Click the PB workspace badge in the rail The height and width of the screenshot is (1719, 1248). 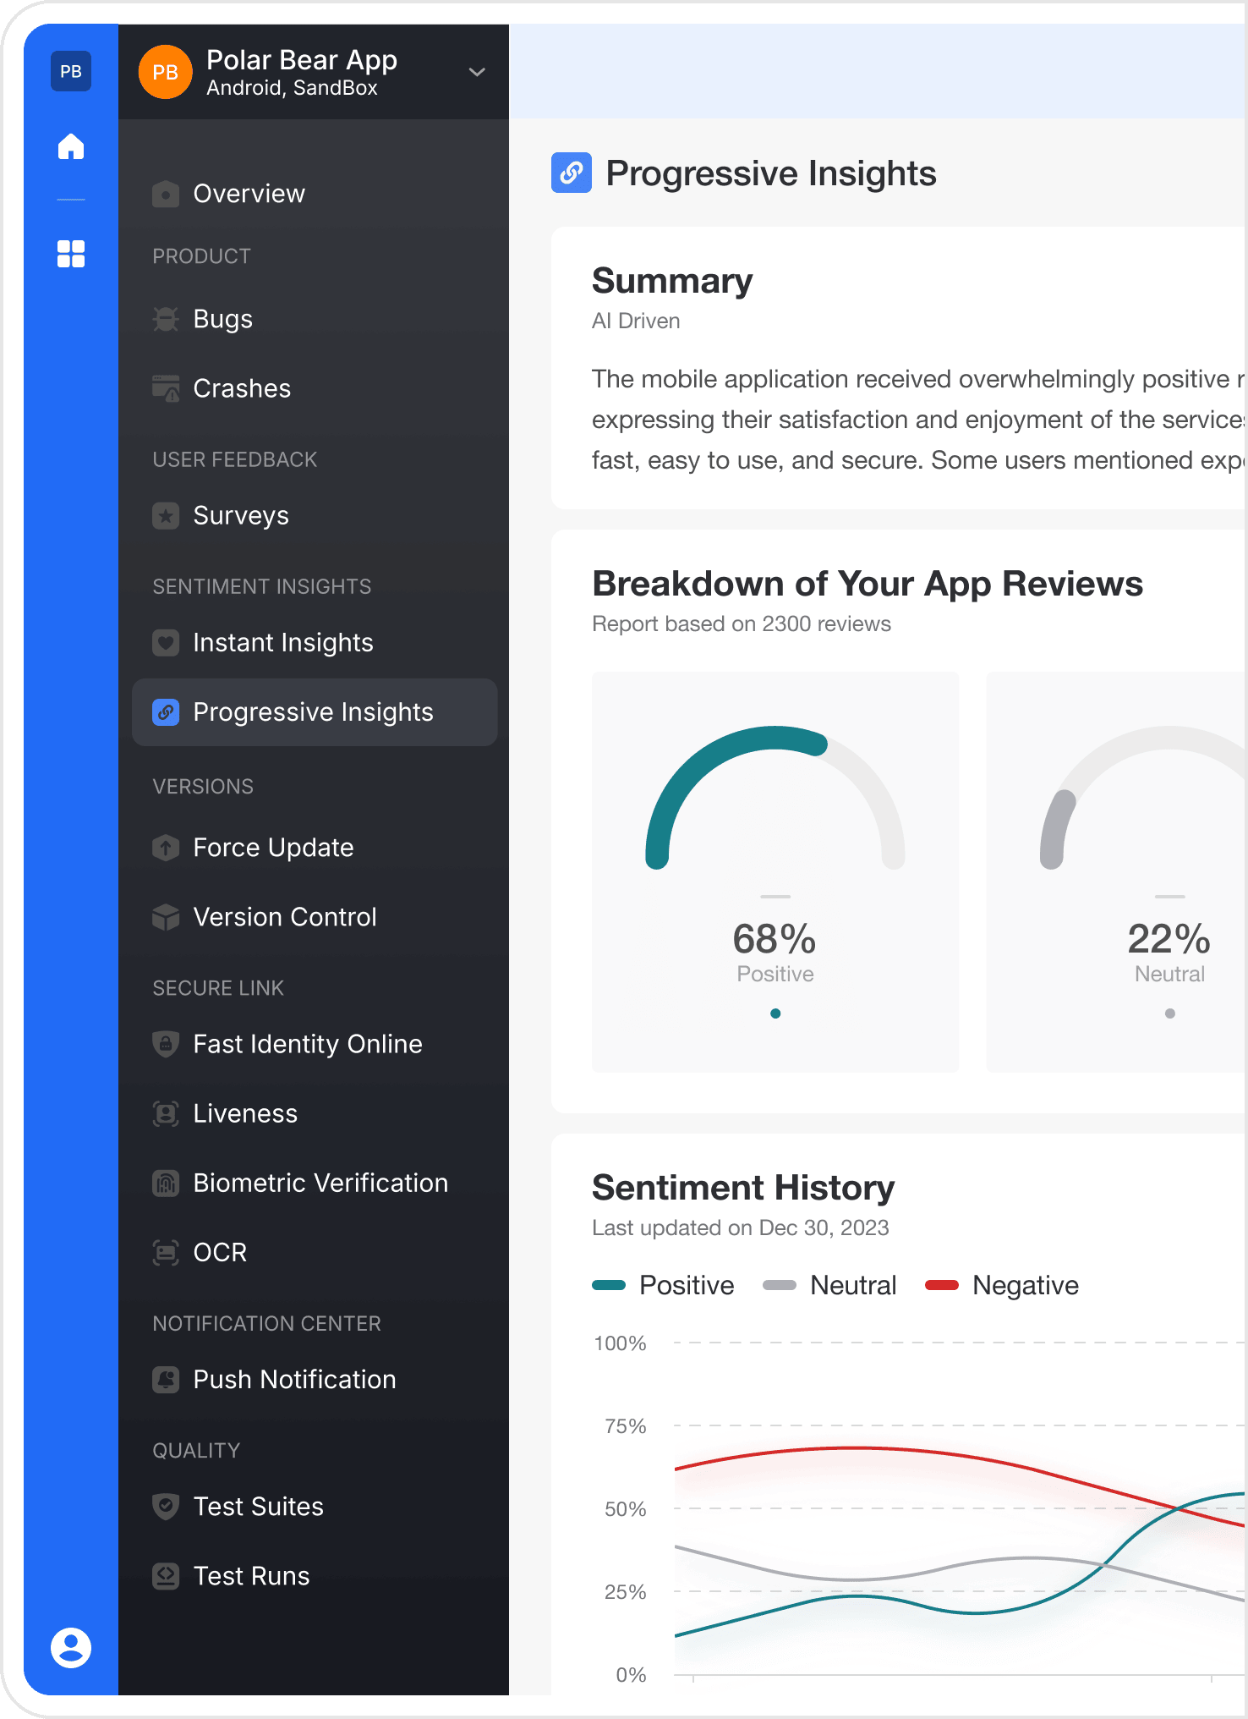tap(71, 72)
